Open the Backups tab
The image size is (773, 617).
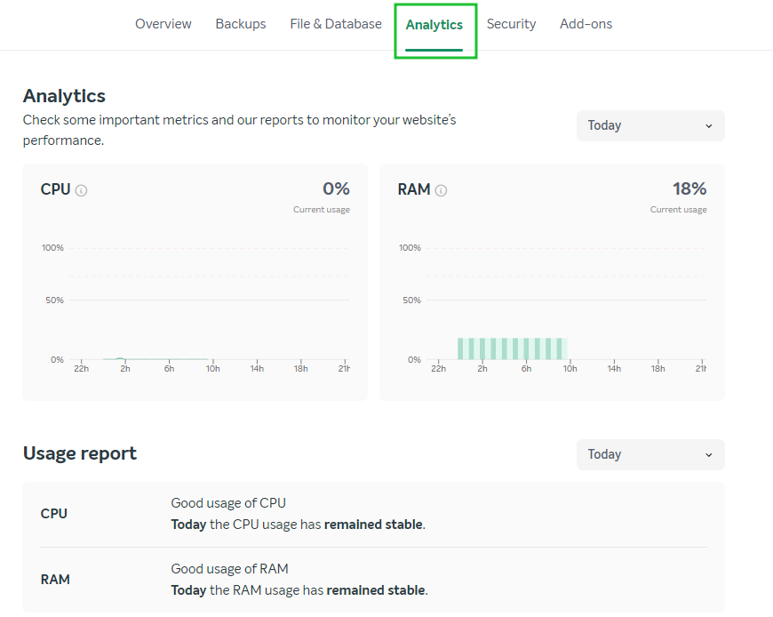(241, 24)
